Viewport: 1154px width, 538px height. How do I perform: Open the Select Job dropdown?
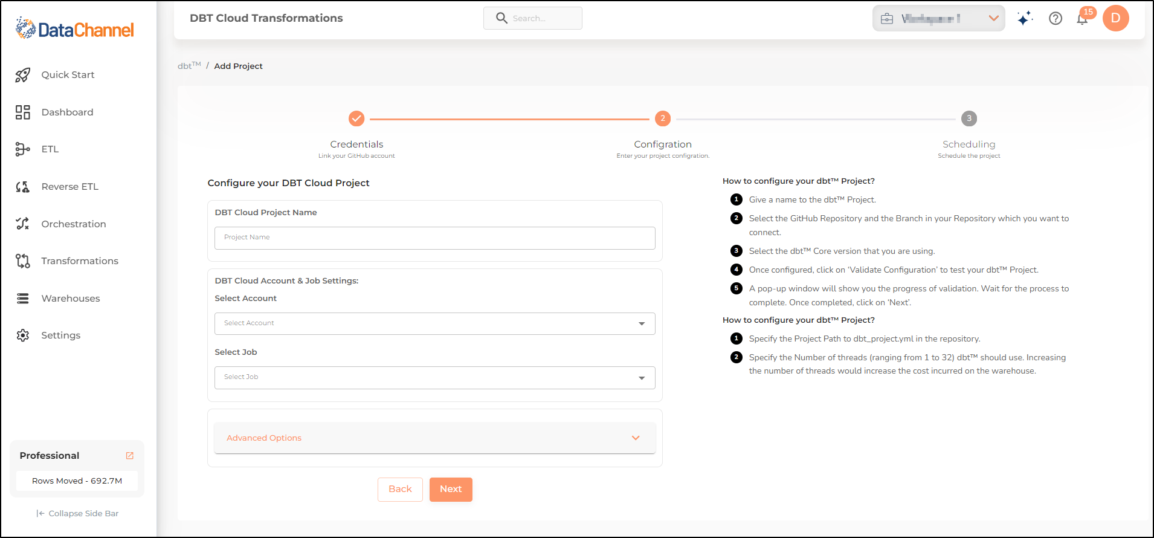click(435, 378)
